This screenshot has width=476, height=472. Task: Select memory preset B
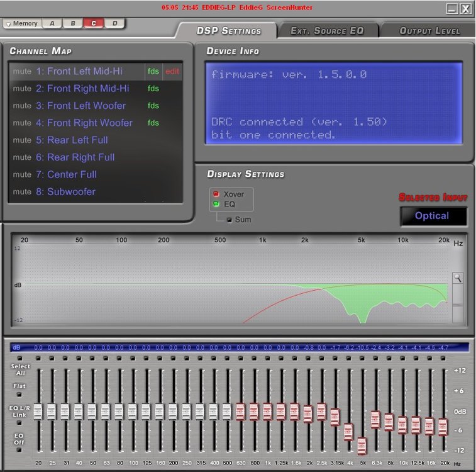click(73, 23)
